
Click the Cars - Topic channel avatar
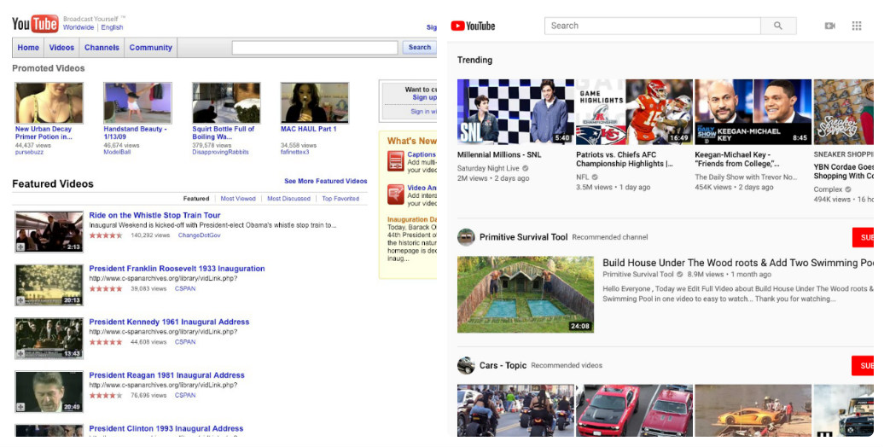click(466, 365)
